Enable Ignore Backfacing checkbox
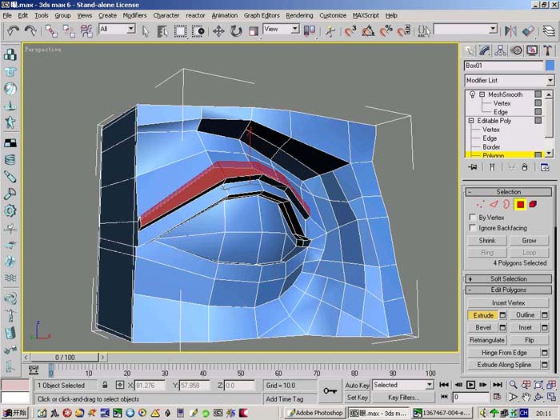 pos(473,227)
